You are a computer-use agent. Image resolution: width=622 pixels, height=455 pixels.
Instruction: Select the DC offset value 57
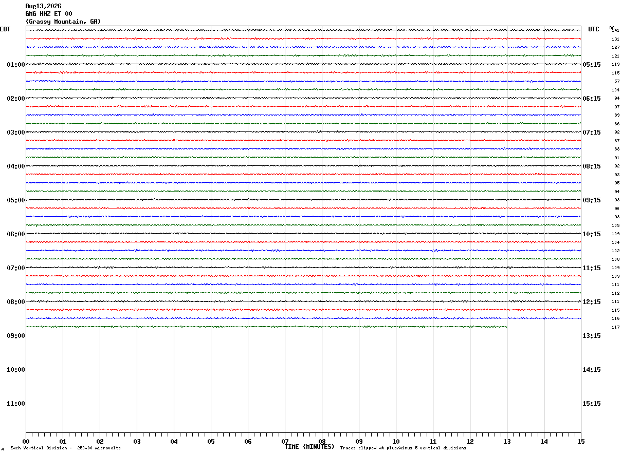[x=617, y=81]
